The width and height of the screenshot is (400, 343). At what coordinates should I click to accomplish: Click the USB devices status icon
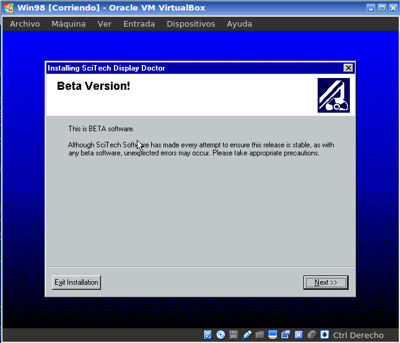click(246, 334)
